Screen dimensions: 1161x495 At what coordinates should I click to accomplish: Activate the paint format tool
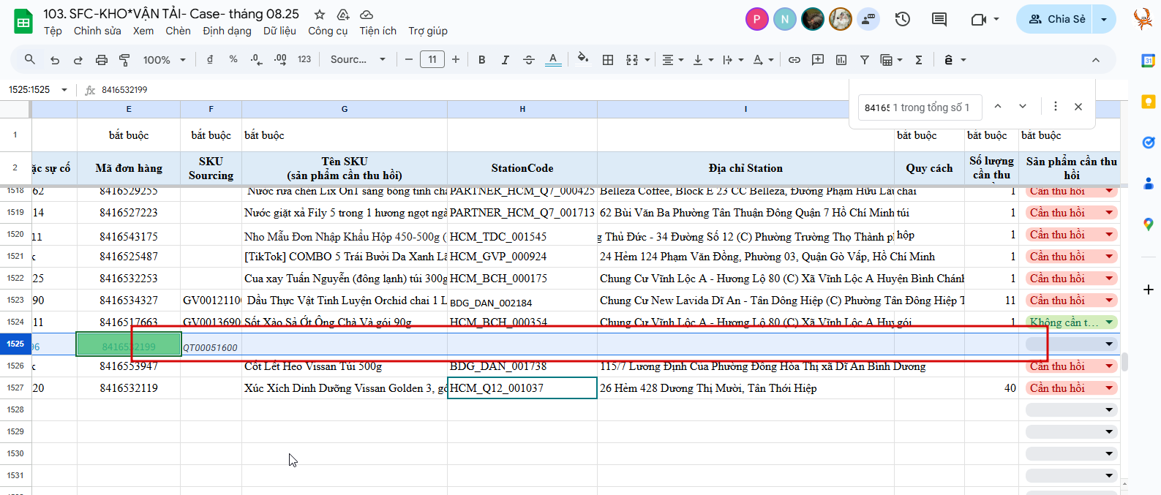point(124,60)
